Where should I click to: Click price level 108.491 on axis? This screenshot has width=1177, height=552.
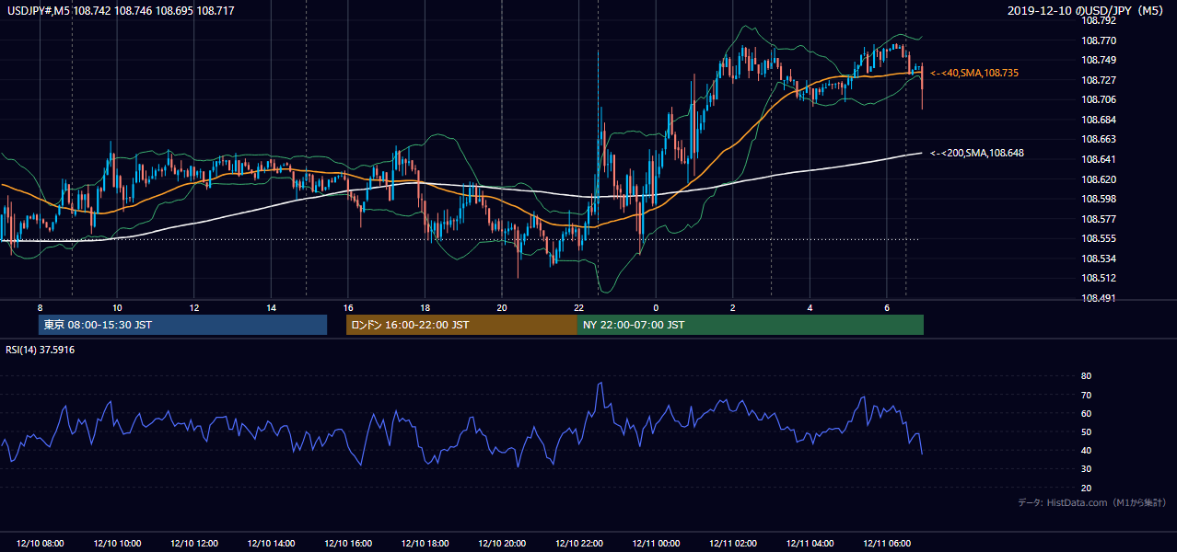pos(1098,298)
